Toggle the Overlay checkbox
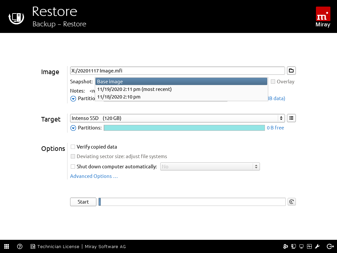337x253 pixels. [273, 82]
